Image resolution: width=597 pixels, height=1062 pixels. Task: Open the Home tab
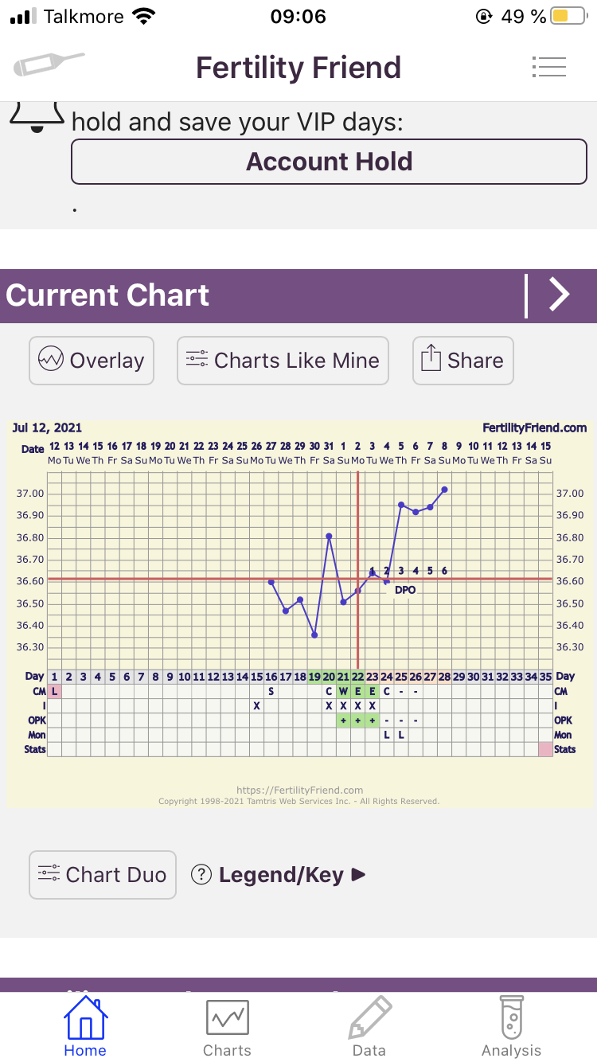coord(85,1027)
